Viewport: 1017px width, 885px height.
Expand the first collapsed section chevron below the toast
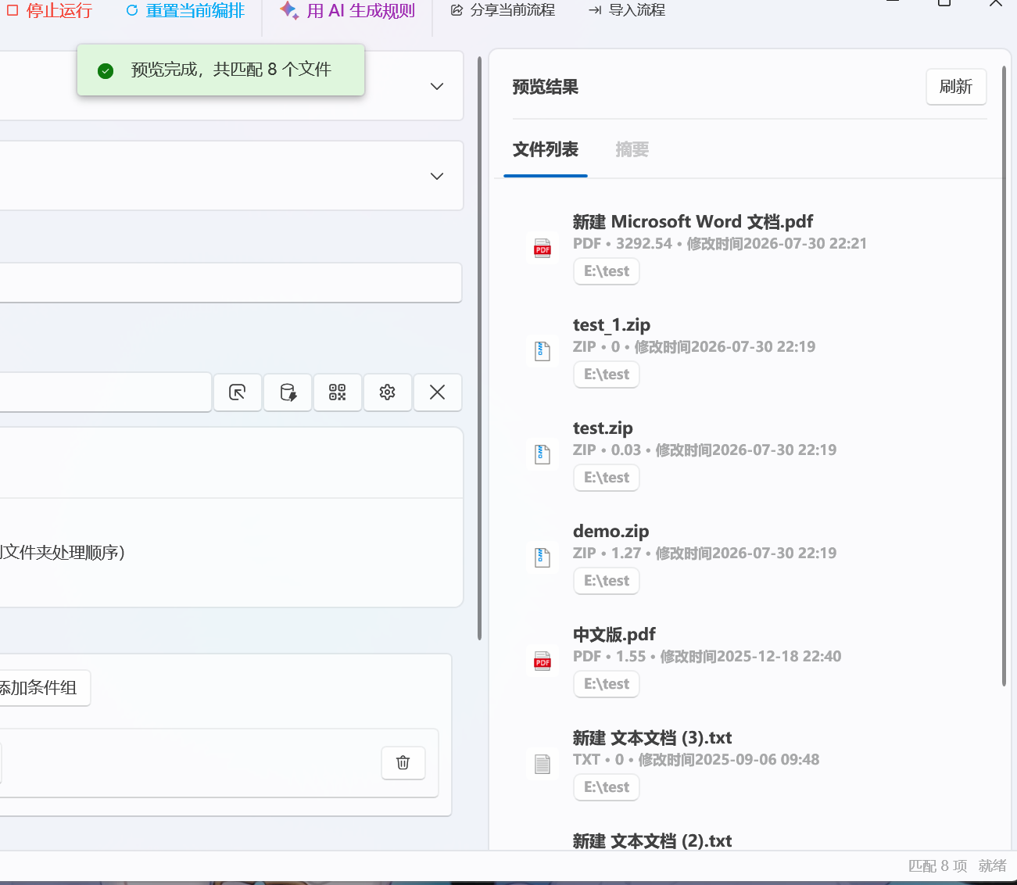tap(437, 86)
